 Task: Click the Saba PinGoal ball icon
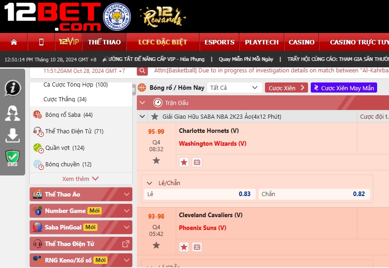pyautogui.click(x=38, y=227)
